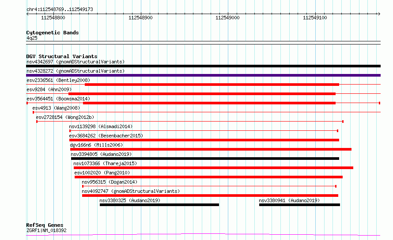Click the red esv3564451 variant bar
Image resolution: width=393 pixels, height=240 pixels.
coord(209,103)
